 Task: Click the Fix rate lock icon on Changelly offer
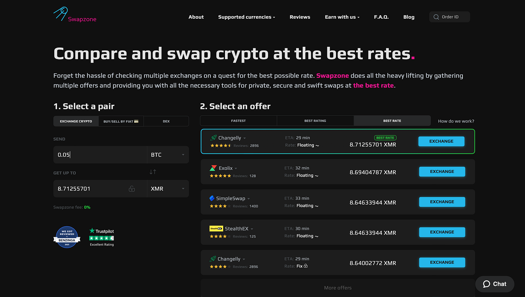pyautogui.click(x=306, y=266)
